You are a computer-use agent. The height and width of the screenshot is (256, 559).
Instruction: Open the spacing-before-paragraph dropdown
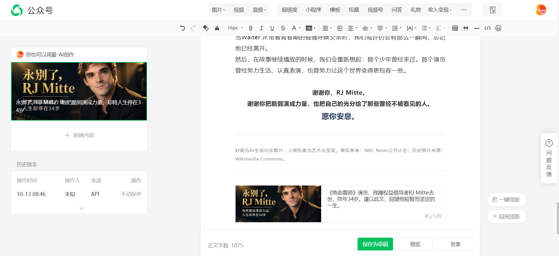pos(367,28)
